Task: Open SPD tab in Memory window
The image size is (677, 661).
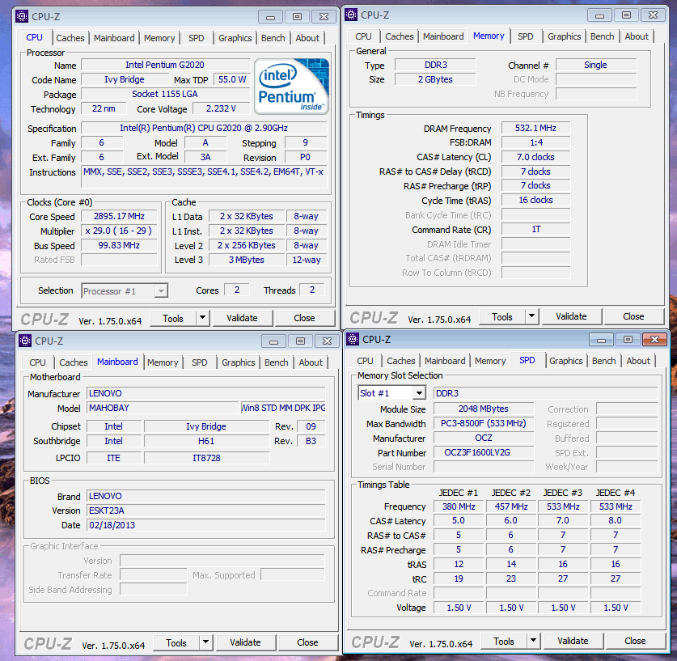Action: point(526,36)
